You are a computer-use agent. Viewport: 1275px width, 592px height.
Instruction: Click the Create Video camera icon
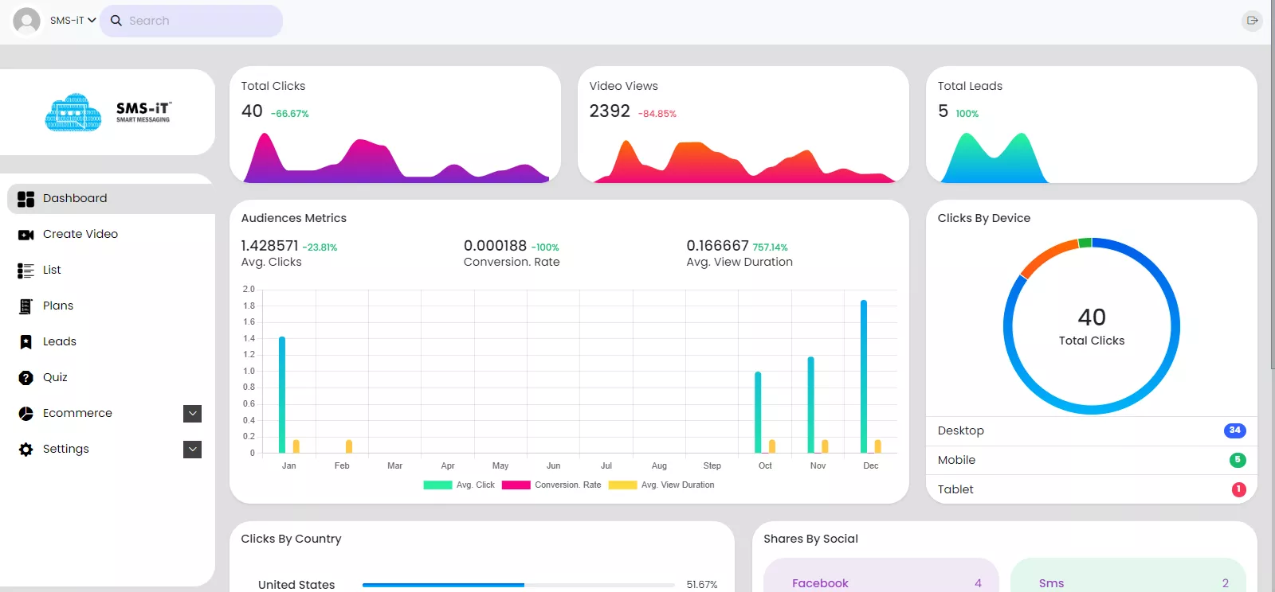pyautogui.click(x=25, y=235)
